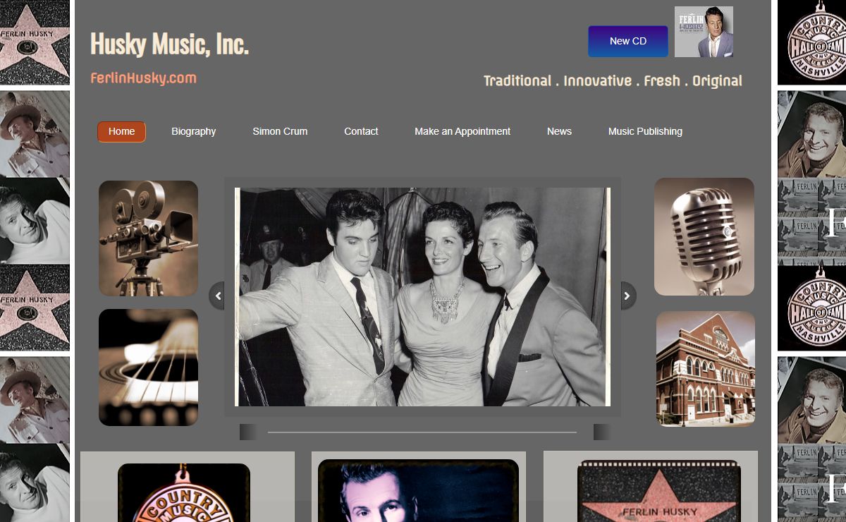Open the acoustic guitar tile

click(x=148, y=368)
